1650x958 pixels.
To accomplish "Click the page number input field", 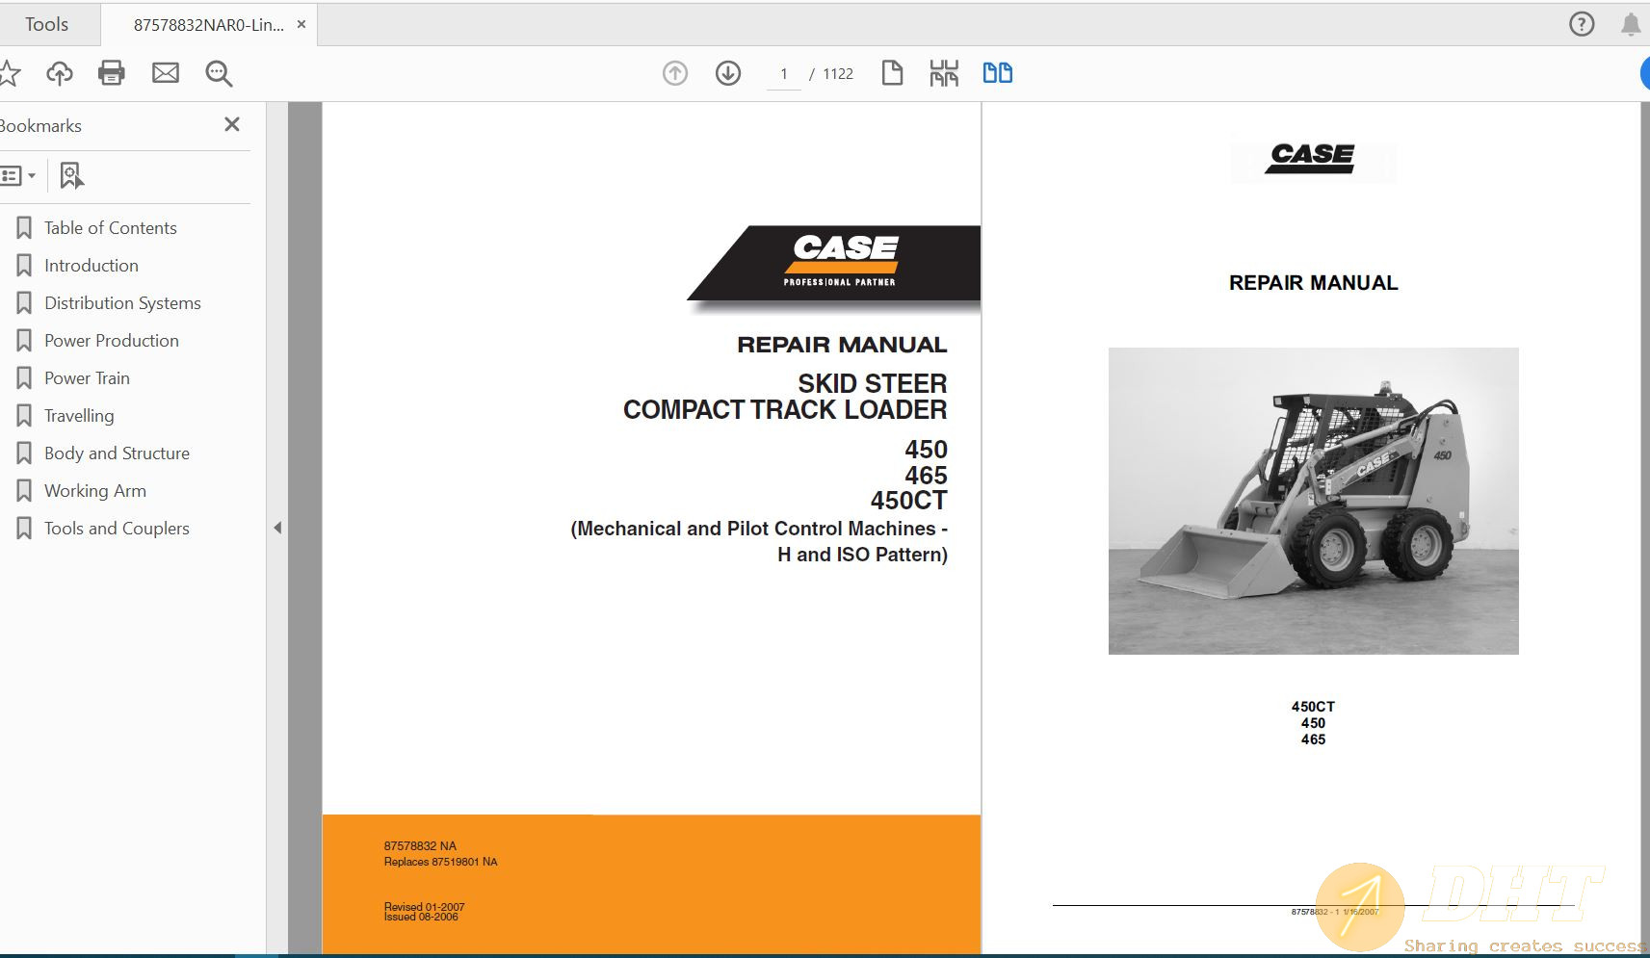I will [x=784, y=72].
